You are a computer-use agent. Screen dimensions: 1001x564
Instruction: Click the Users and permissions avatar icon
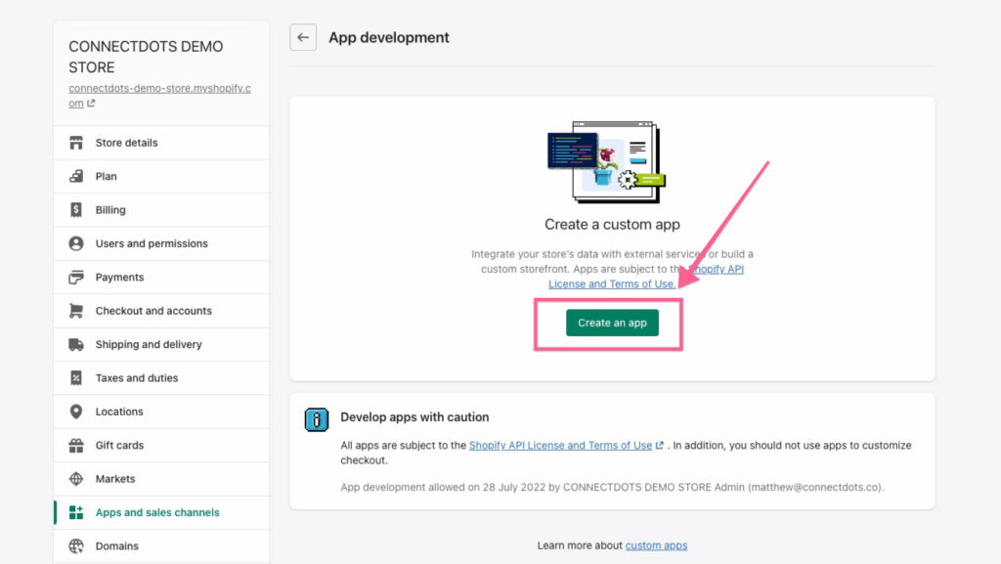coord(76,243)
